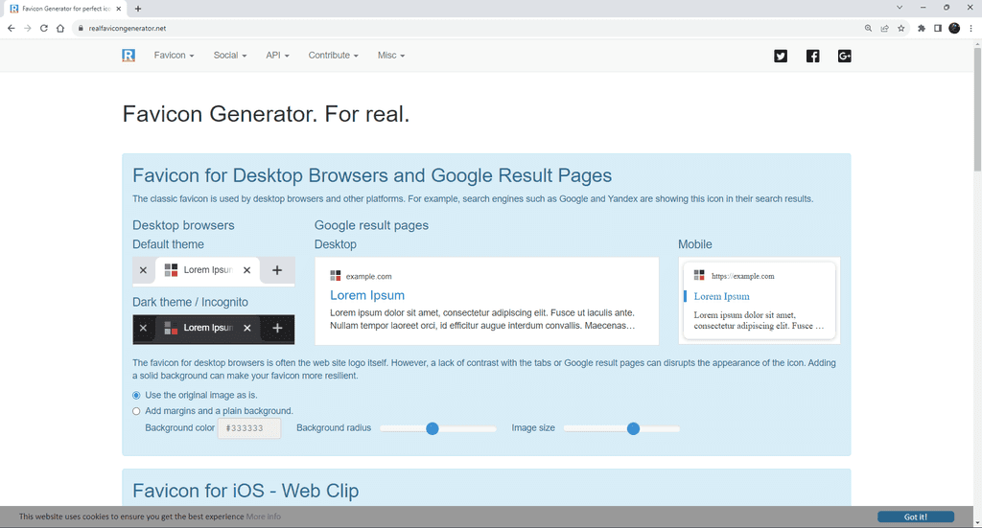Select 'Add margins and a plain background' option

(136, 411)
